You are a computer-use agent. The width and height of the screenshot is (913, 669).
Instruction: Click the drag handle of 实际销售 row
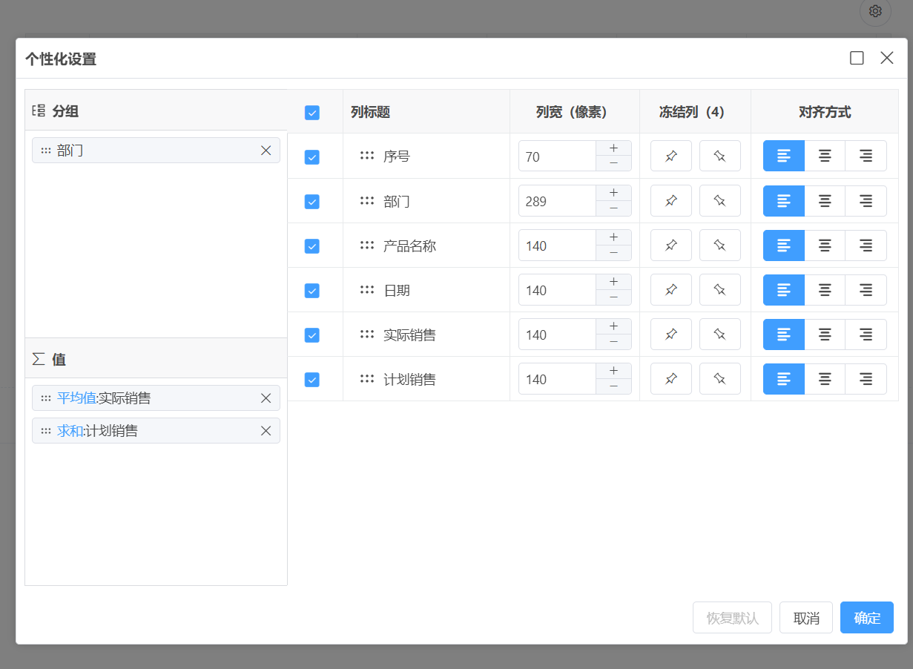[366, 334]
